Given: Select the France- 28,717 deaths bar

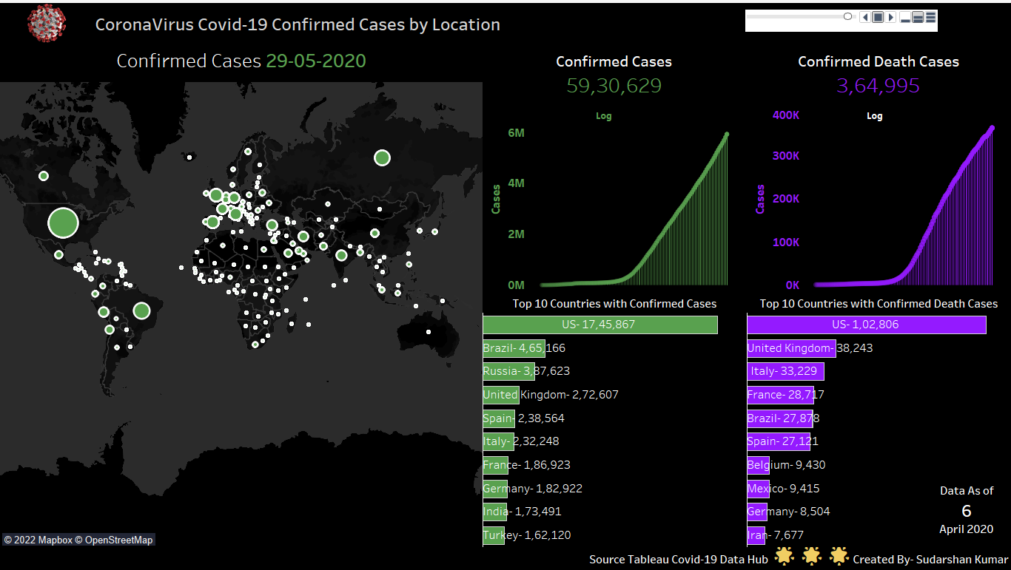Looking at the screenshot, I should tap(781, 395).
